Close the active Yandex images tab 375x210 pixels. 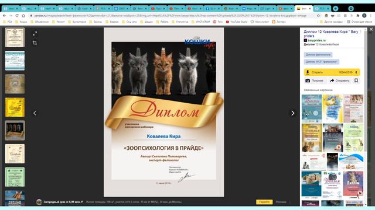(310, 9)
